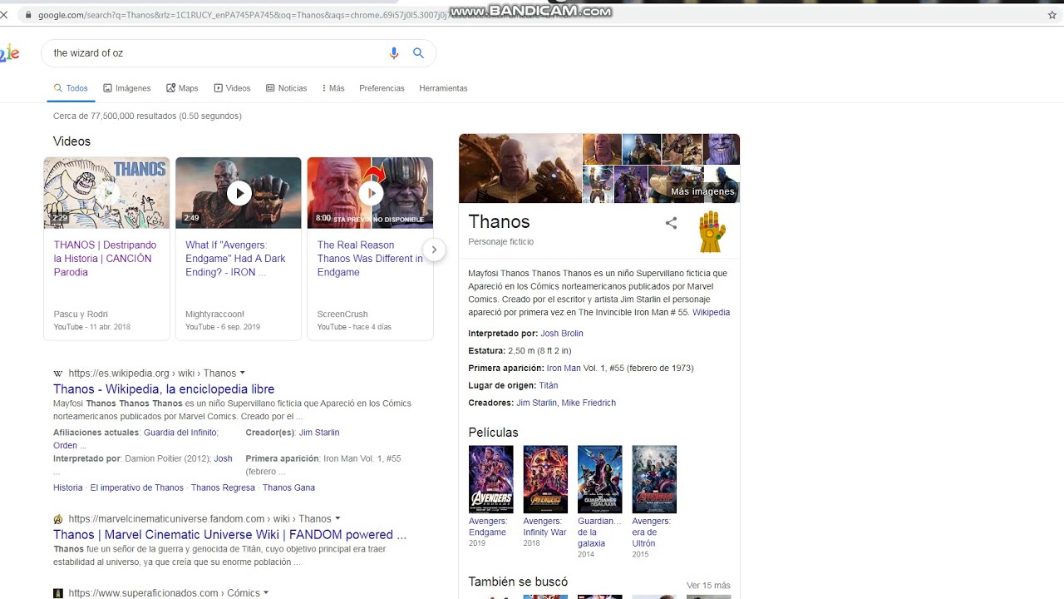The height and width of the screenshot is (599, 1064).
Task: Click Jim Starlin link in Creadores row
Action: coord(536,403)
